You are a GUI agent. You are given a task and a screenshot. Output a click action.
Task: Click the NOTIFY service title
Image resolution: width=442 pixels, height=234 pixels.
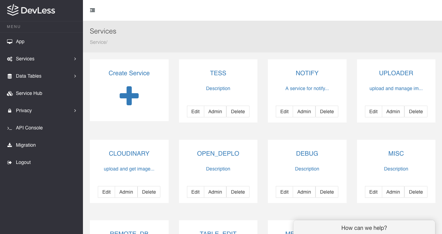click(307, 73)
